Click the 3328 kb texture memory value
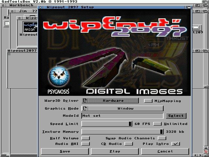The width and height of the screenshot is (209, 157). [x=175, y=132]
